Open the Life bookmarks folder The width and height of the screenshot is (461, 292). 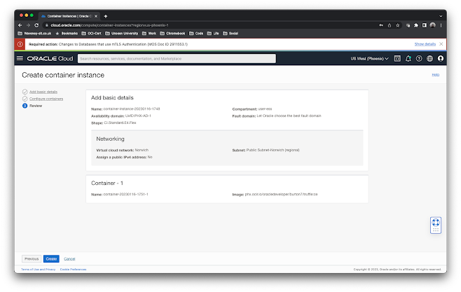(213, 34)
